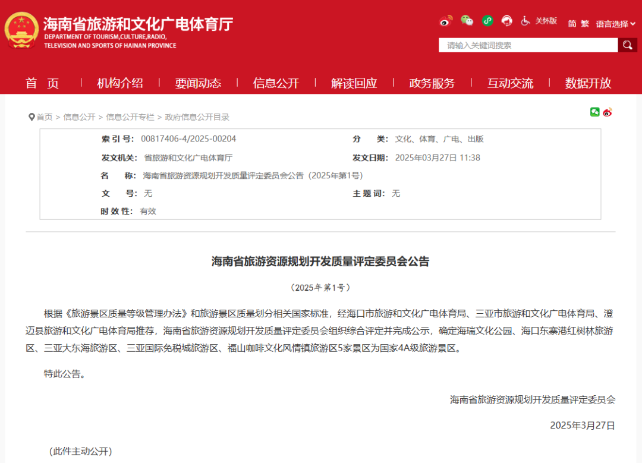Enable 关怀版 accessibility mode
The image size is (642, 463).
pos(547,20)
